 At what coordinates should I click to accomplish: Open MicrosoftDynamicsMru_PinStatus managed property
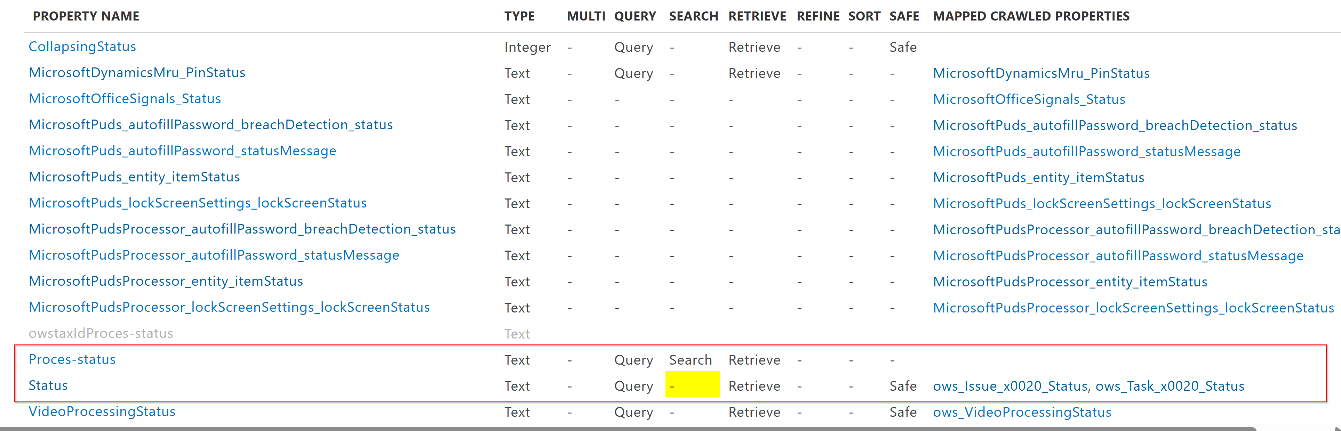[137, 73]
